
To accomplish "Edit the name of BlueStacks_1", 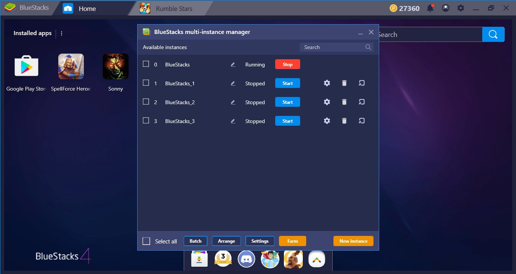I will pyautogui.click(x=233, y=83).
